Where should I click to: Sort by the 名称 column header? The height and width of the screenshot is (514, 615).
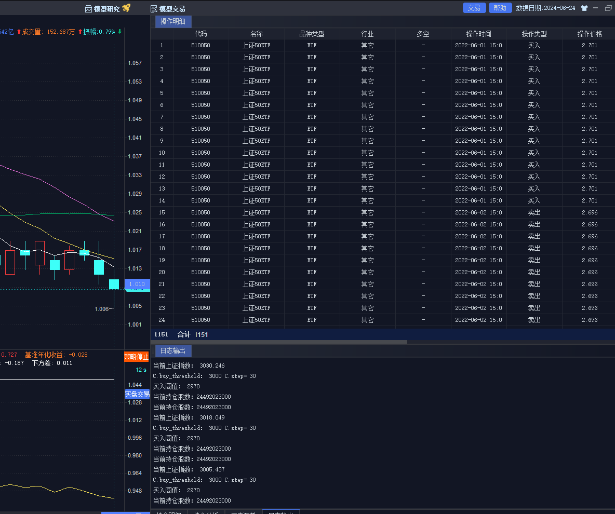pos(256,34)
